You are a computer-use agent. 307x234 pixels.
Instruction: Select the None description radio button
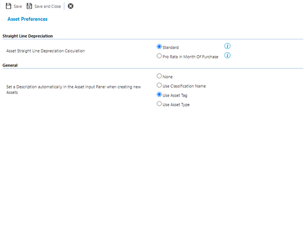pos(159,76)
